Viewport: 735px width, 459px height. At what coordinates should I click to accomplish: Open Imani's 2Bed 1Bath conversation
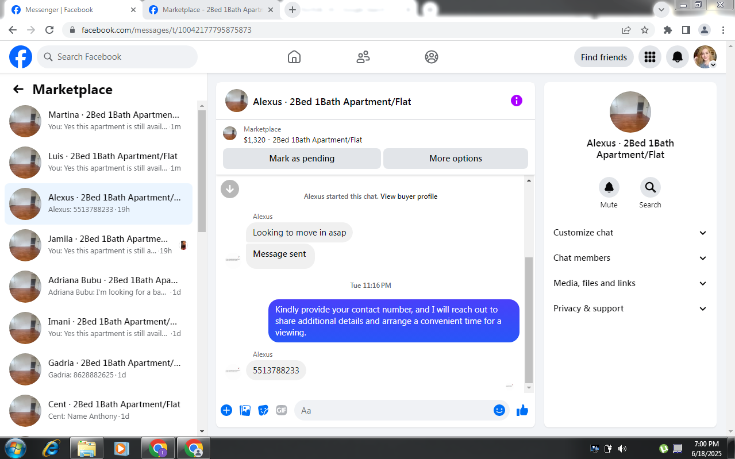(99, 328)
